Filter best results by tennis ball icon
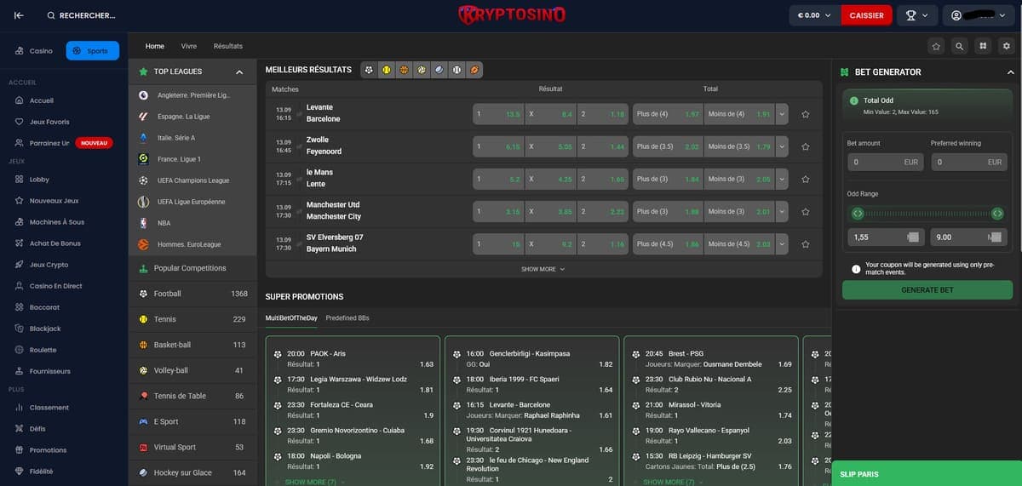The image size is (1022, 486). click(x=387, y=70)
